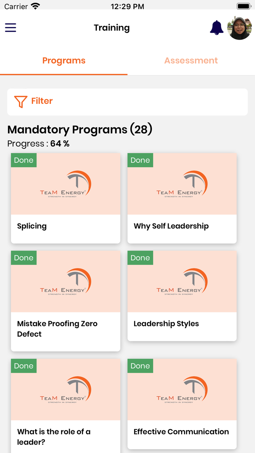255x453 pixels.
Task: Open Why Self Leadership program
Action: (171, 226)
